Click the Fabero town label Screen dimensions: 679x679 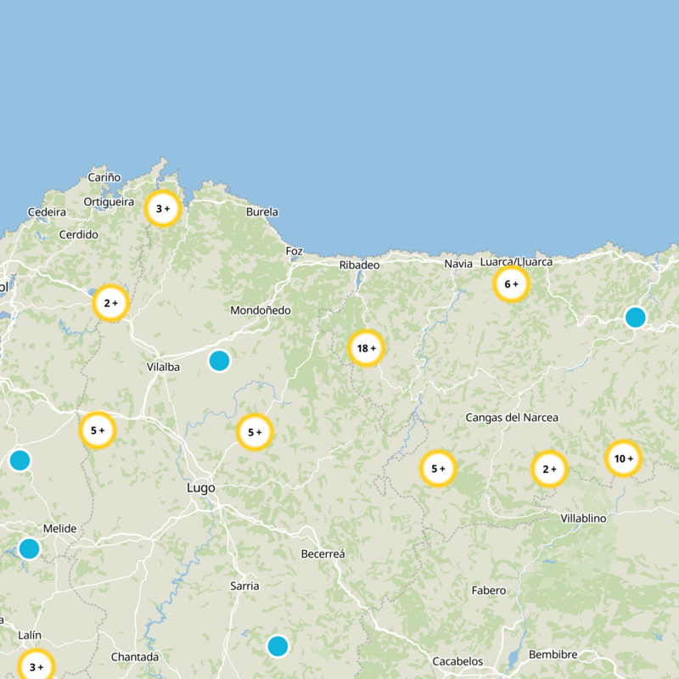coord(489,591)
